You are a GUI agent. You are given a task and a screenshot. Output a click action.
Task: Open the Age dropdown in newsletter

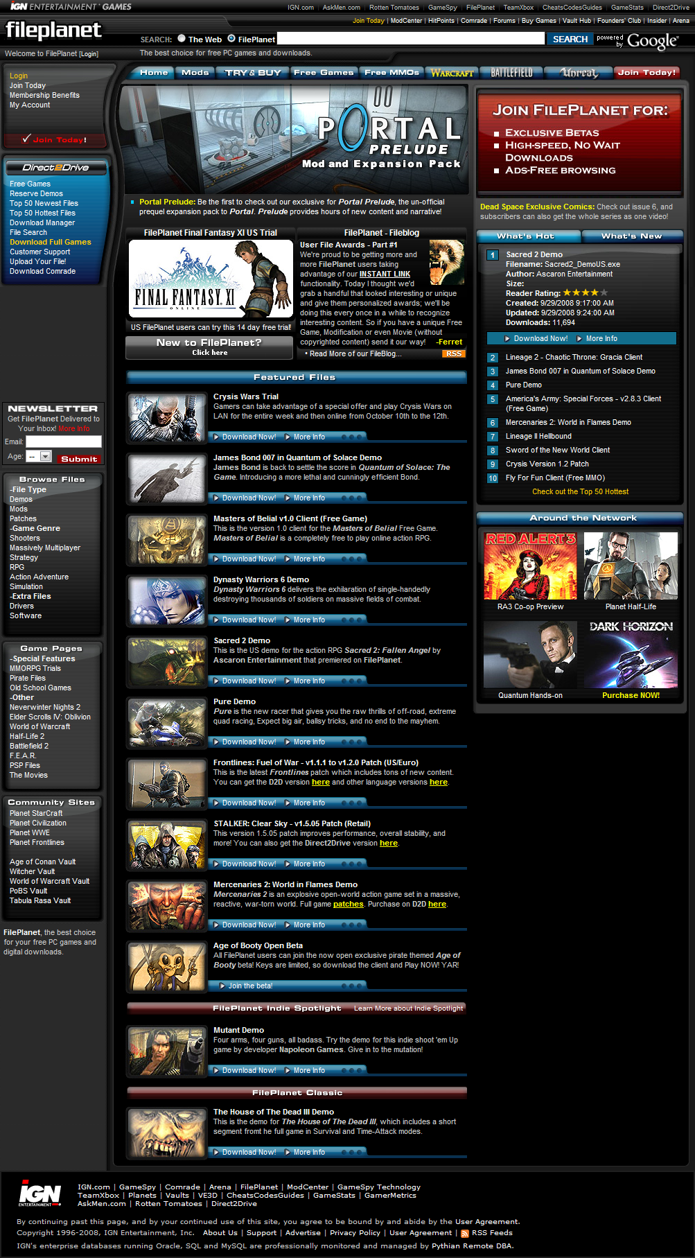(39, 456)
